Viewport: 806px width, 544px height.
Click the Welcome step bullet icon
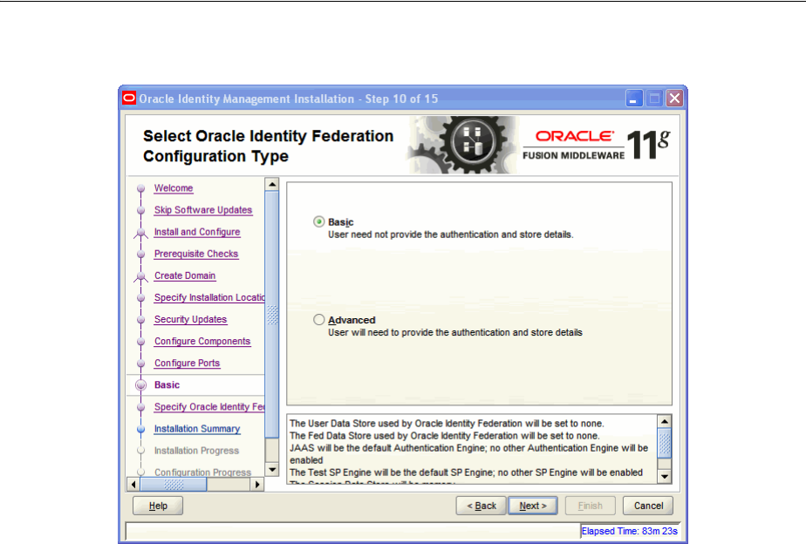point(140,188)
